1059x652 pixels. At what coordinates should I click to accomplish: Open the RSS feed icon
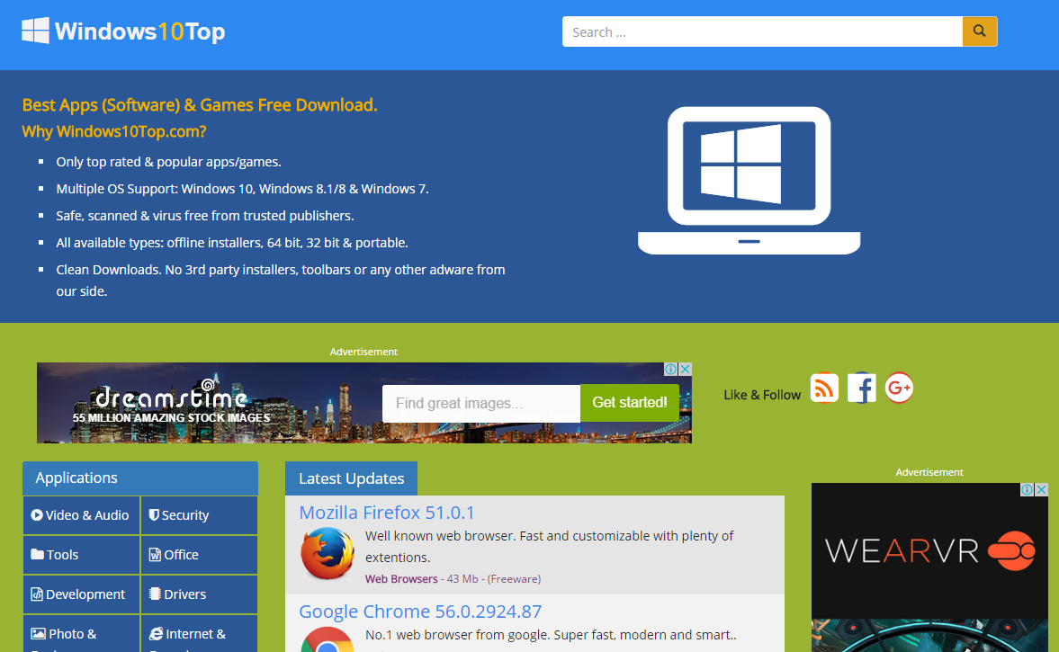[824, 389]
